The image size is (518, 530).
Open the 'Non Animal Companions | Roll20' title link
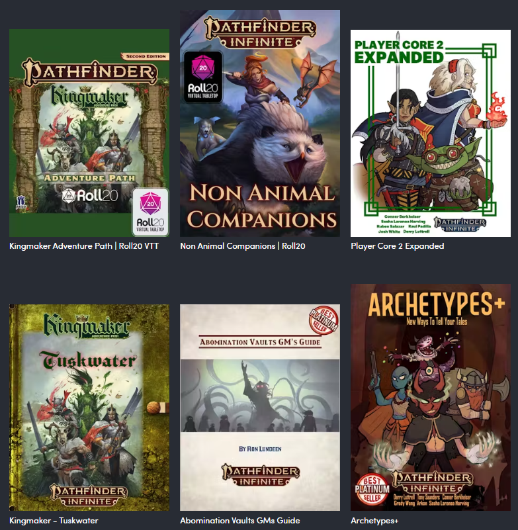click(243, 246)
